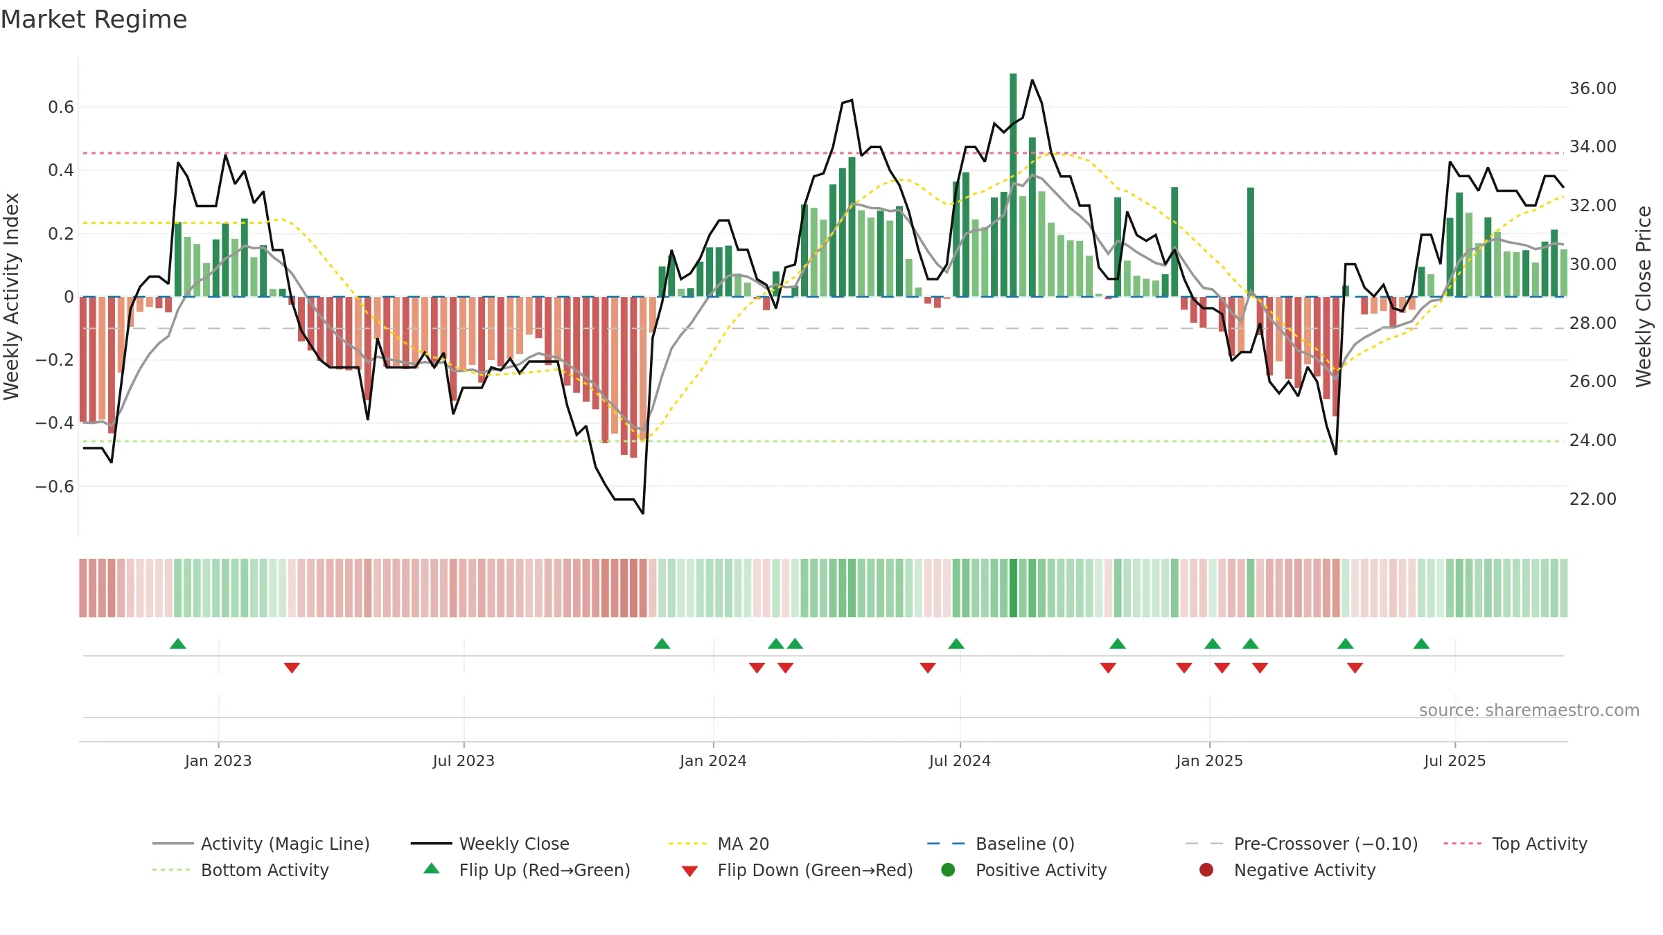Click the first green flip-up triangle before Jan 2023
The width and height of the screenshot is (1663, 935).
click(178, 643)
